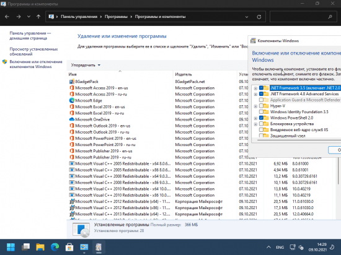Viewport: 341px width, 255px height.
Task: Go up one folder level arrow
Action: (38, 17)
